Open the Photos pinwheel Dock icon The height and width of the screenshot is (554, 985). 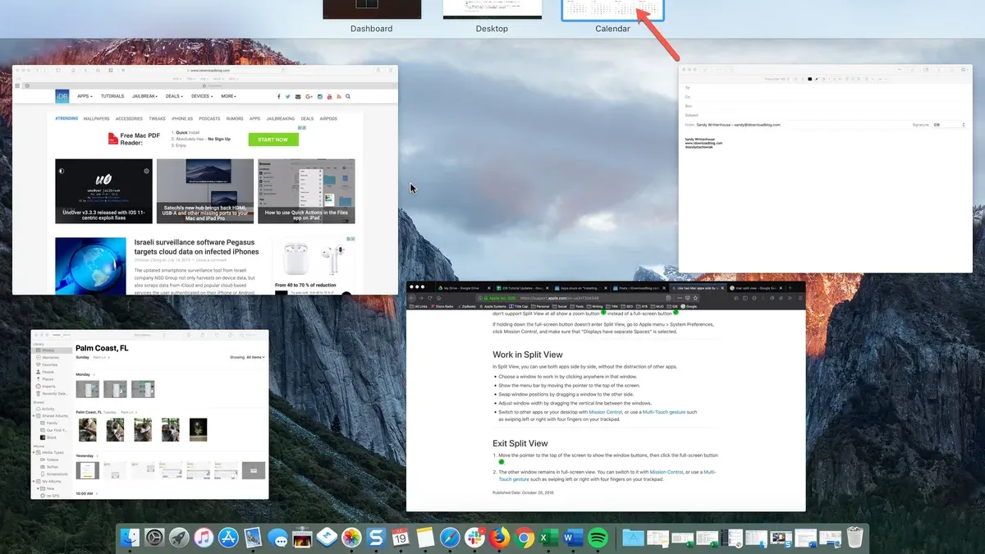[x=351, y=538]
